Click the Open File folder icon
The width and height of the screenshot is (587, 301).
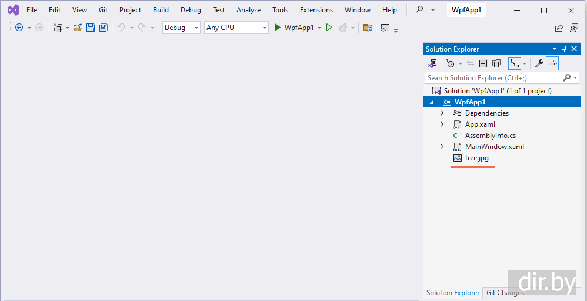point(77,28)
